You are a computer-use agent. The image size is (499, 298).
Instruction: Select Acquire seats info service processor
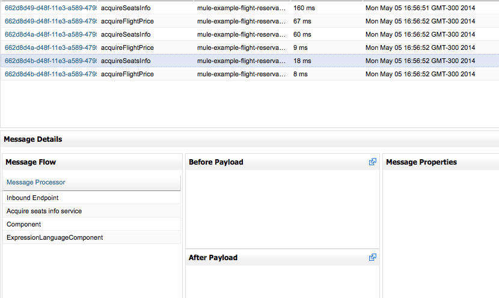44,211
